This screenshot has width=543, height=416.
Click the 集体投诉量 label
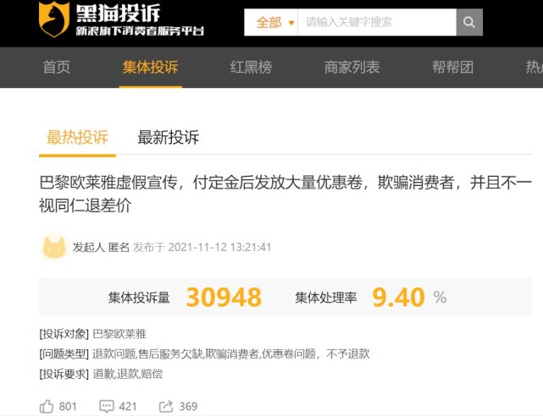(x=139, y=298)
